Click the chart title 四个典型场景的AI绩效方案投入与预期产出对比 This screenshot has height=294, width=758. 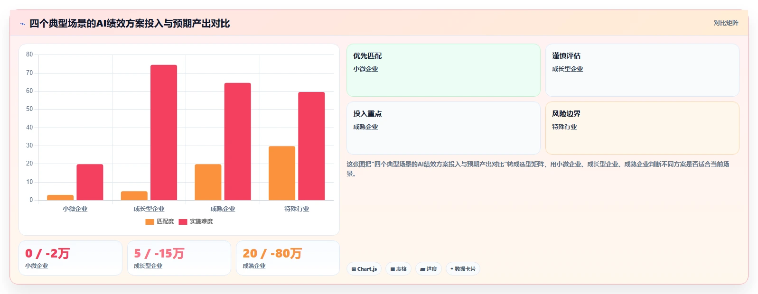point(130,23)
